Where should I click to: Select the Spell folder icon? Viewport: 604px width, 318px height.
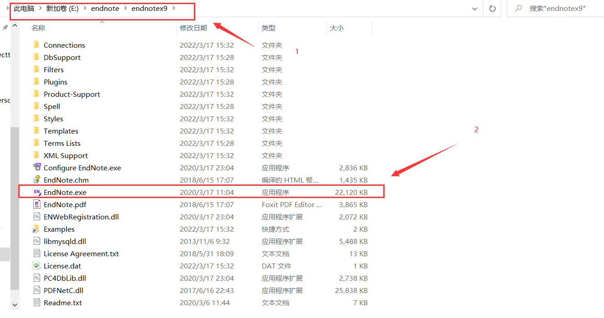click(x=36, y=106)
